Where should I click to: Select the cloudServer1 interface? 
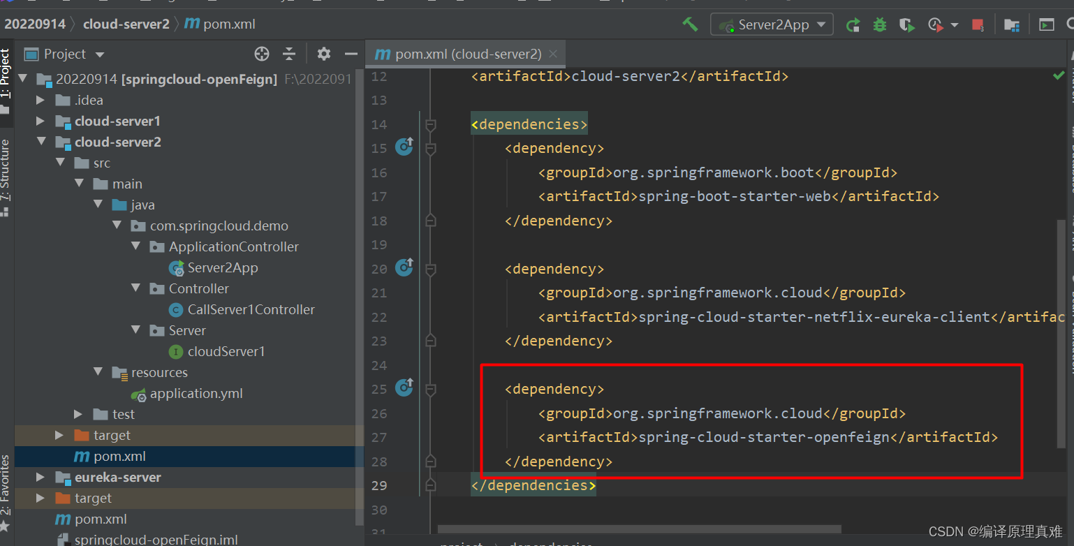217,351
